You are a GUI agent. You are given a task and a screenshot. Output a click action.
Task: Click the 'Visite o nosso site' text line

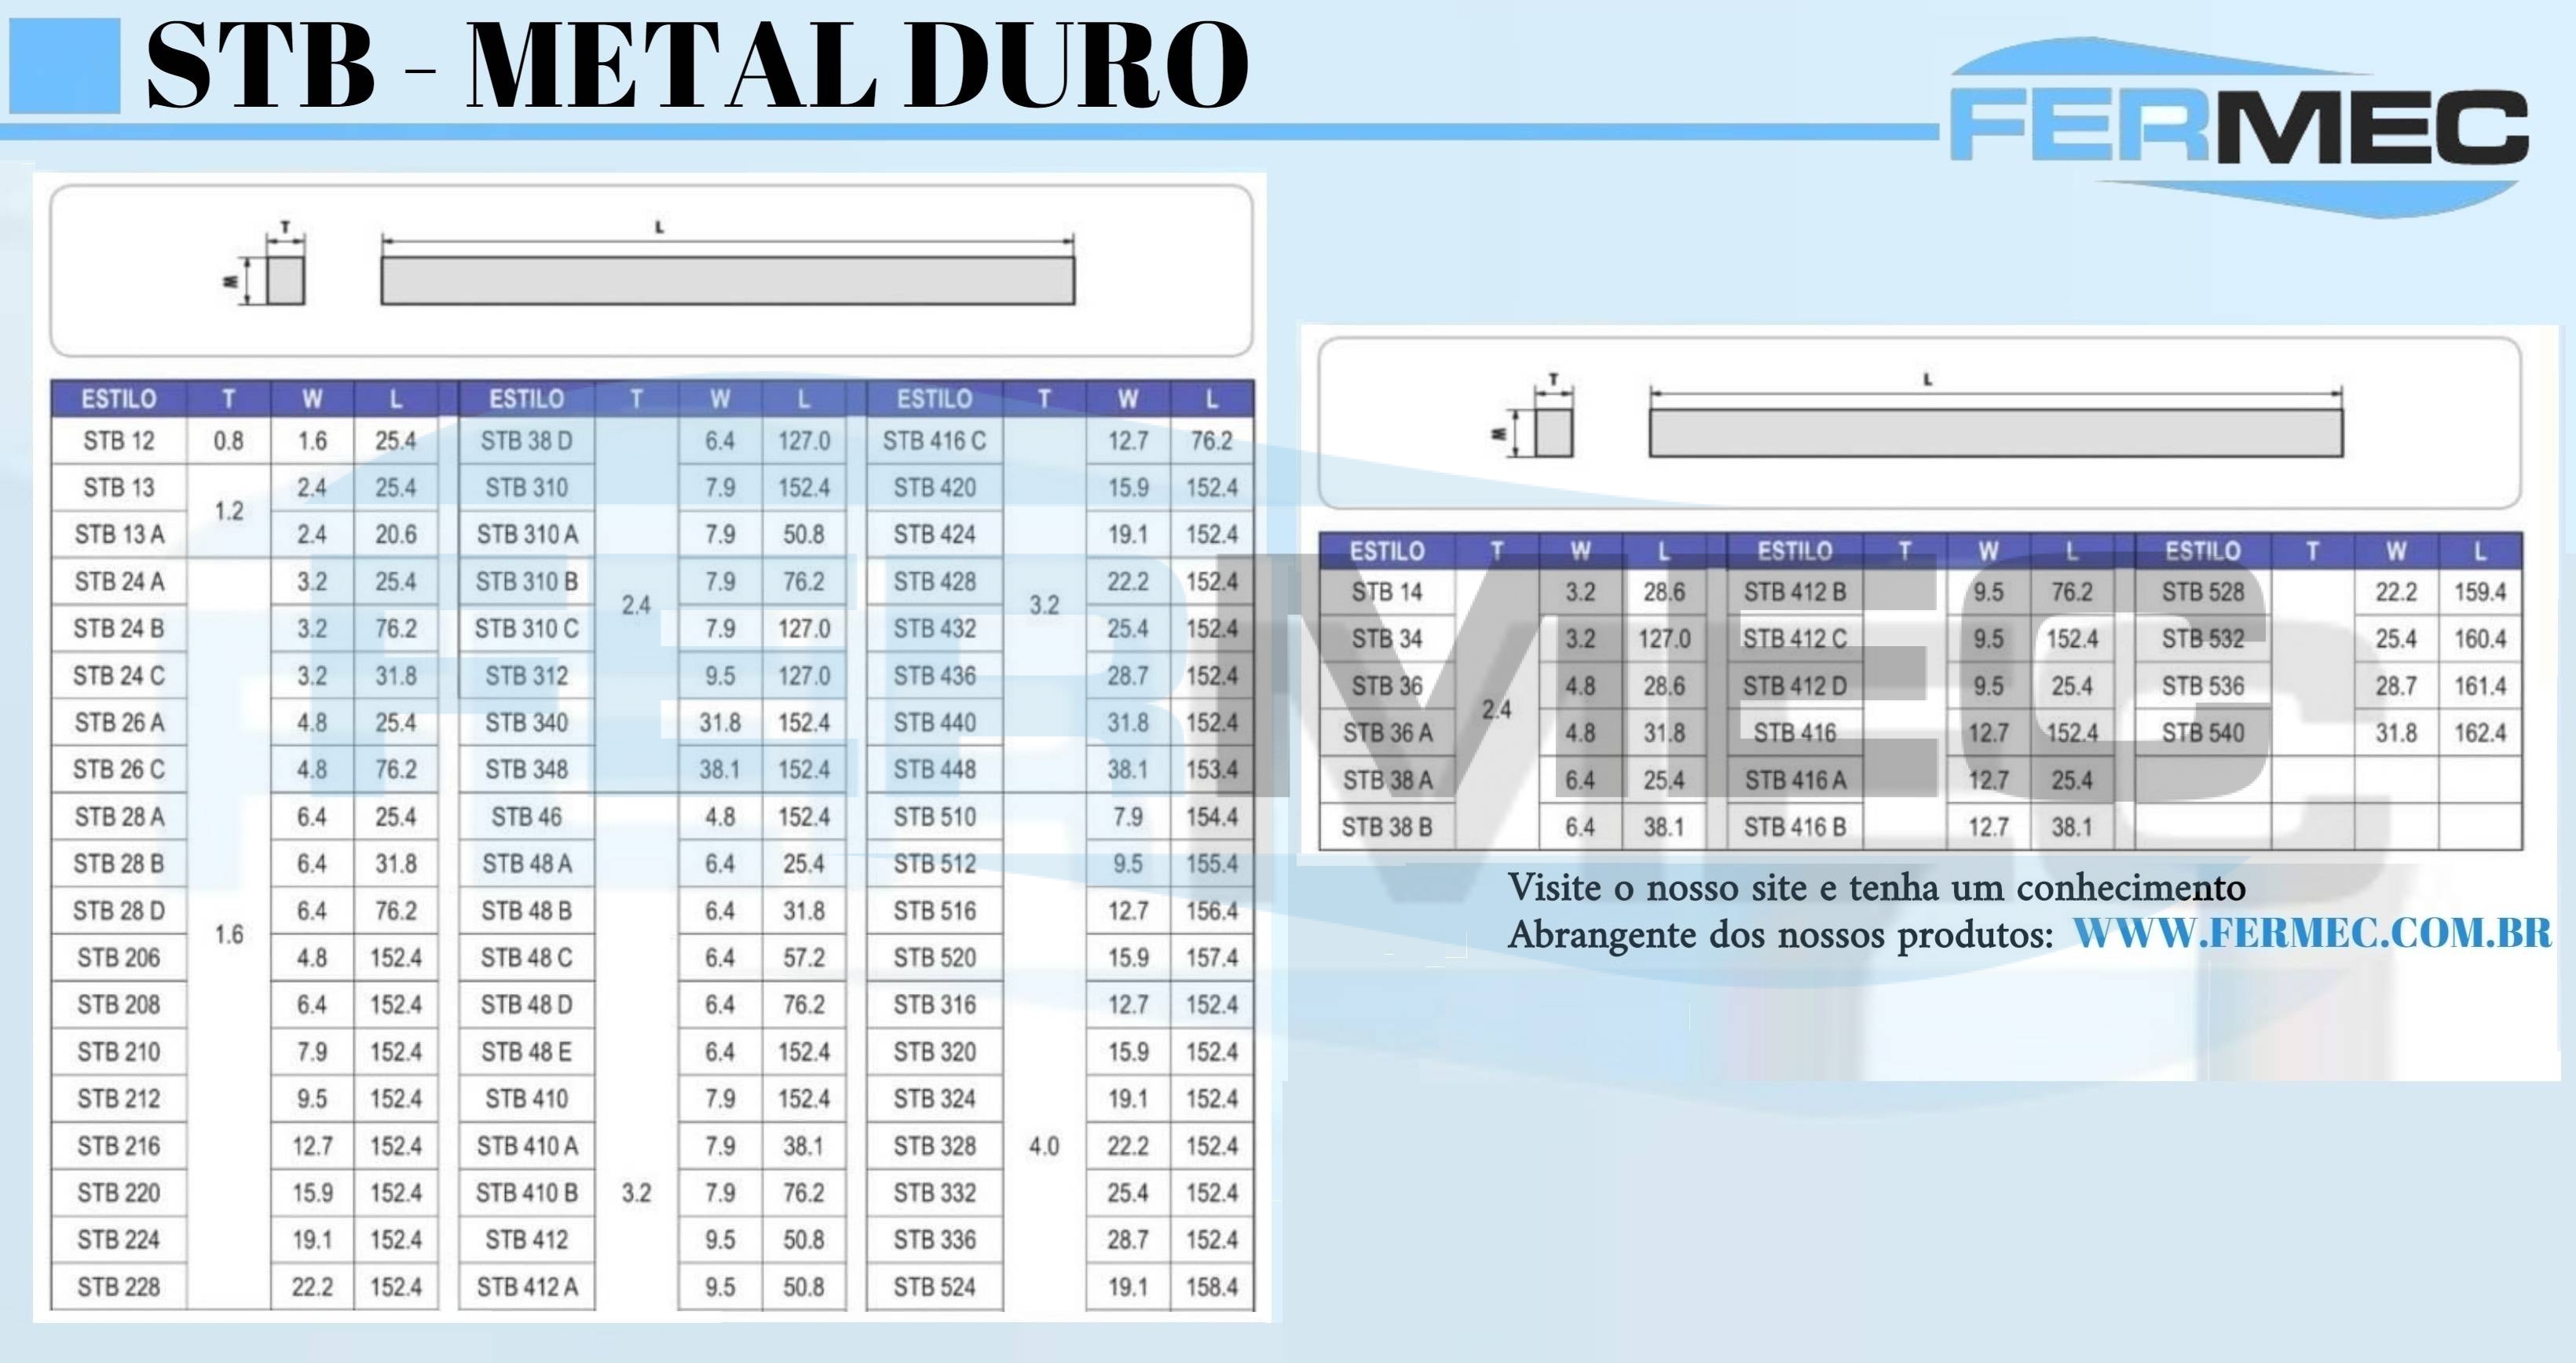click(x=1877, y=888)
